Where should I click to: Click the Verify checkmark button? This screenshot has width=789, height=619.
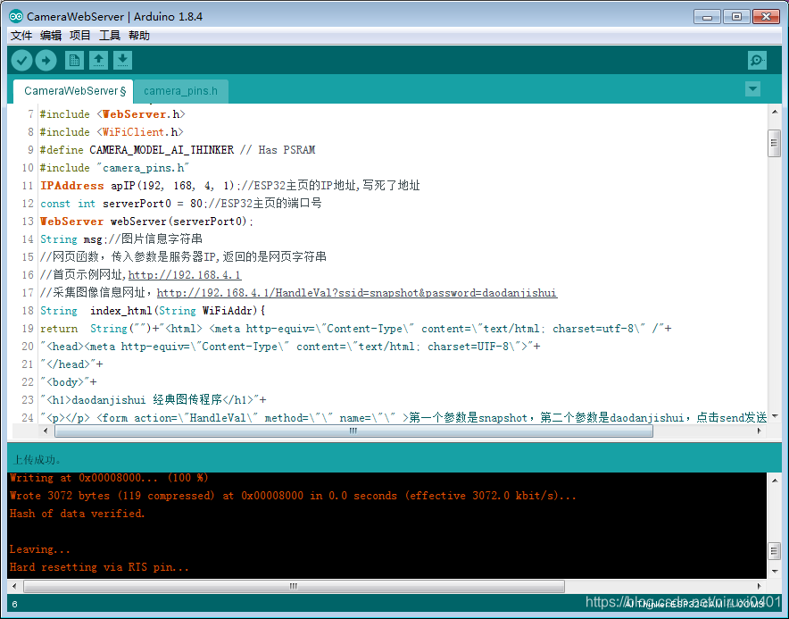click(x=21, y=61)
